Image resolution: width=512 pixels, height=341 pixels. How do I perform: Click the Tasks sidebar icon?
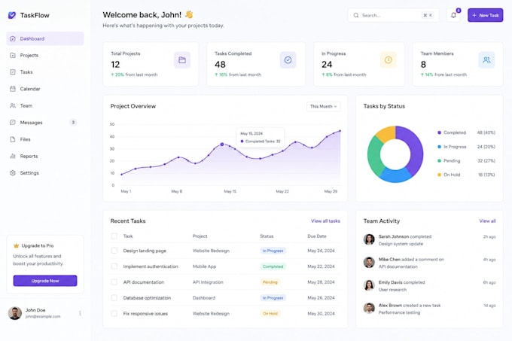12,72
